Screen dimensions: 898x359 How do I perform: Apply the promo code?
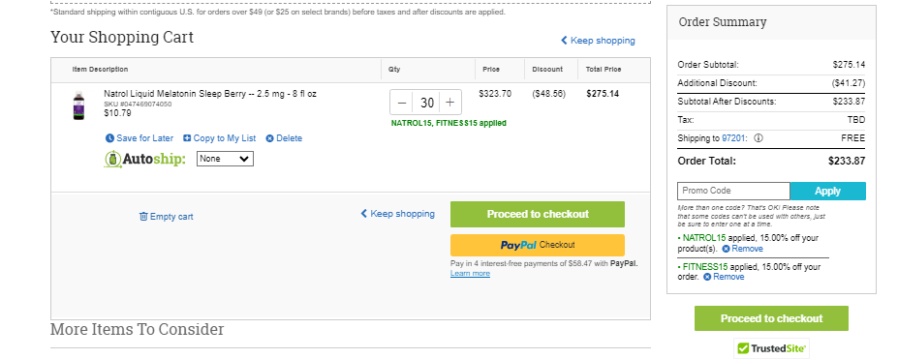tap(827, 191)
